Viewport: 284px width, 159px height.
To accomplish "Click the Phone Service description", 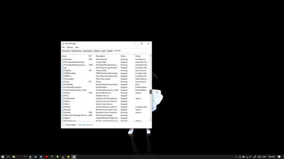I will (x=102, y=59).
